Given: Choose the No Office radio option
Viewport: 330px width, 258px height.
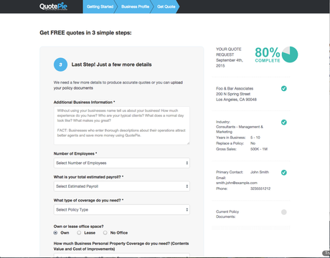Looking at the screenshot, I should coord(105,233).
